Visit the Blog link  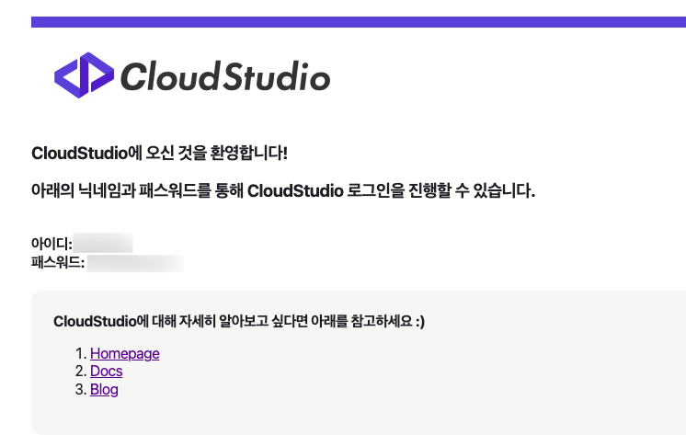[x=104, y=389]
